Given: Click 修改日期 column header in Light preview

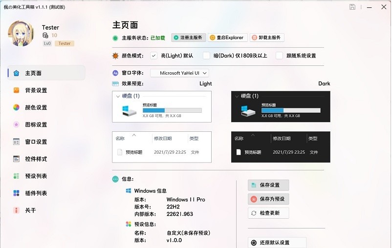Looking at the screenshot, I should coord(163,138).
